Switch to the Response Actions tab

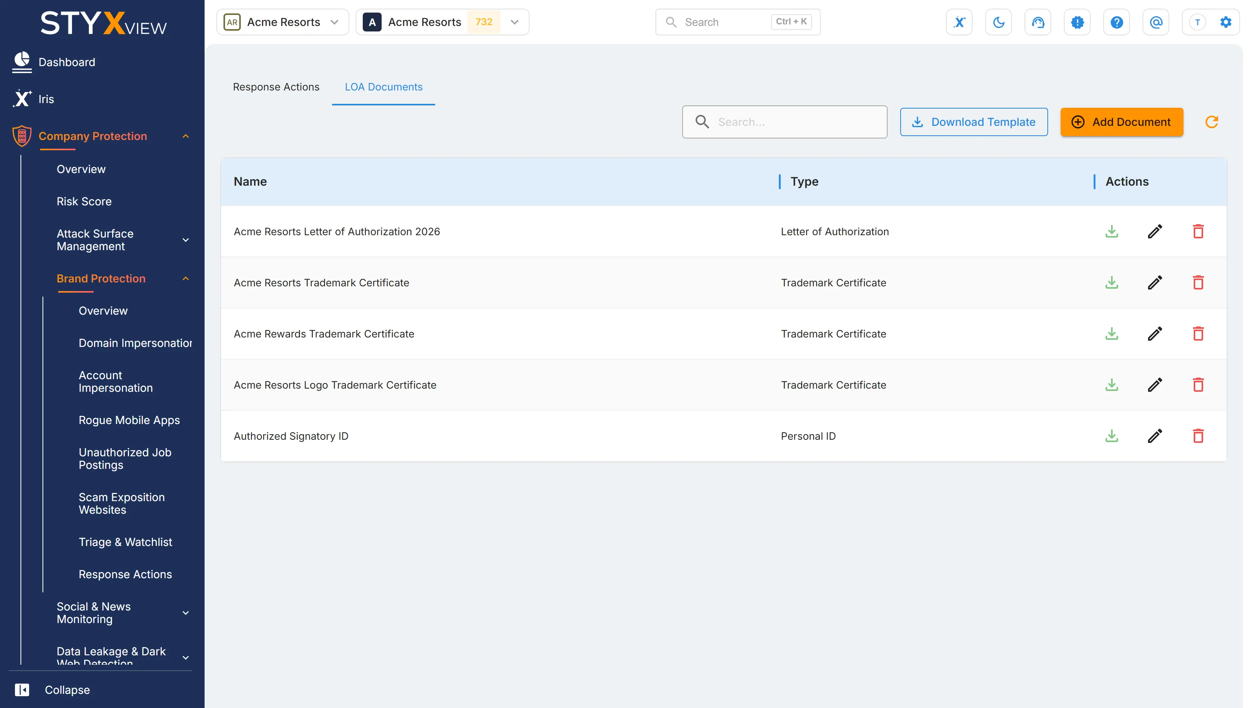(x=276, y=87)
